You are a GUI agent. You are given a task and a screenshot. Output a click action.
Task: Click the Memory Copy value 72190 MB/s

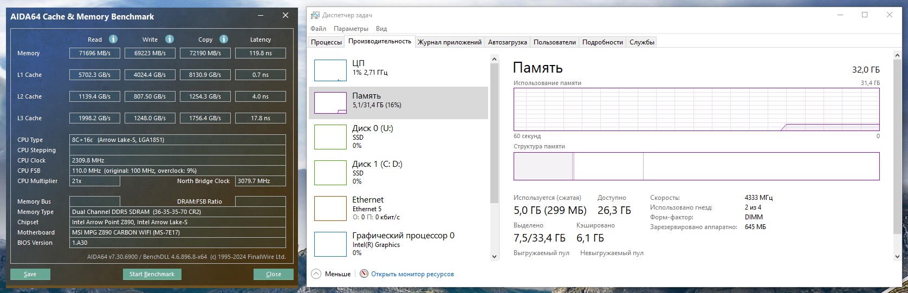tap(205, 53)
